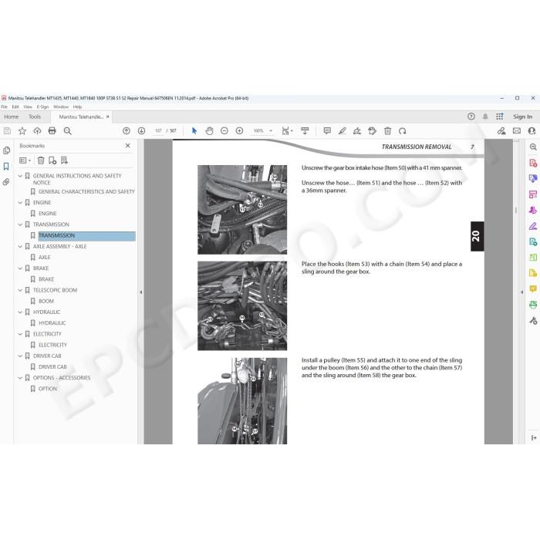Image resolution: width=540 pixels, height=540 pixels.
Task: Close the Bookmarks panel
Action: 128,146
